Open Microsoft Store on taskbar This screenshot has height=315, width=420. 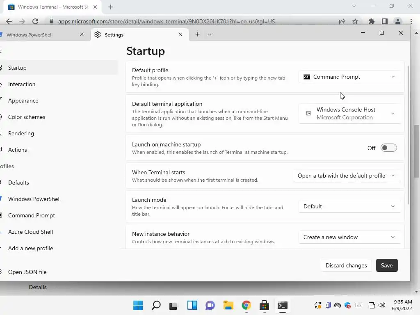pyautogui.click(x=265, y=305)
